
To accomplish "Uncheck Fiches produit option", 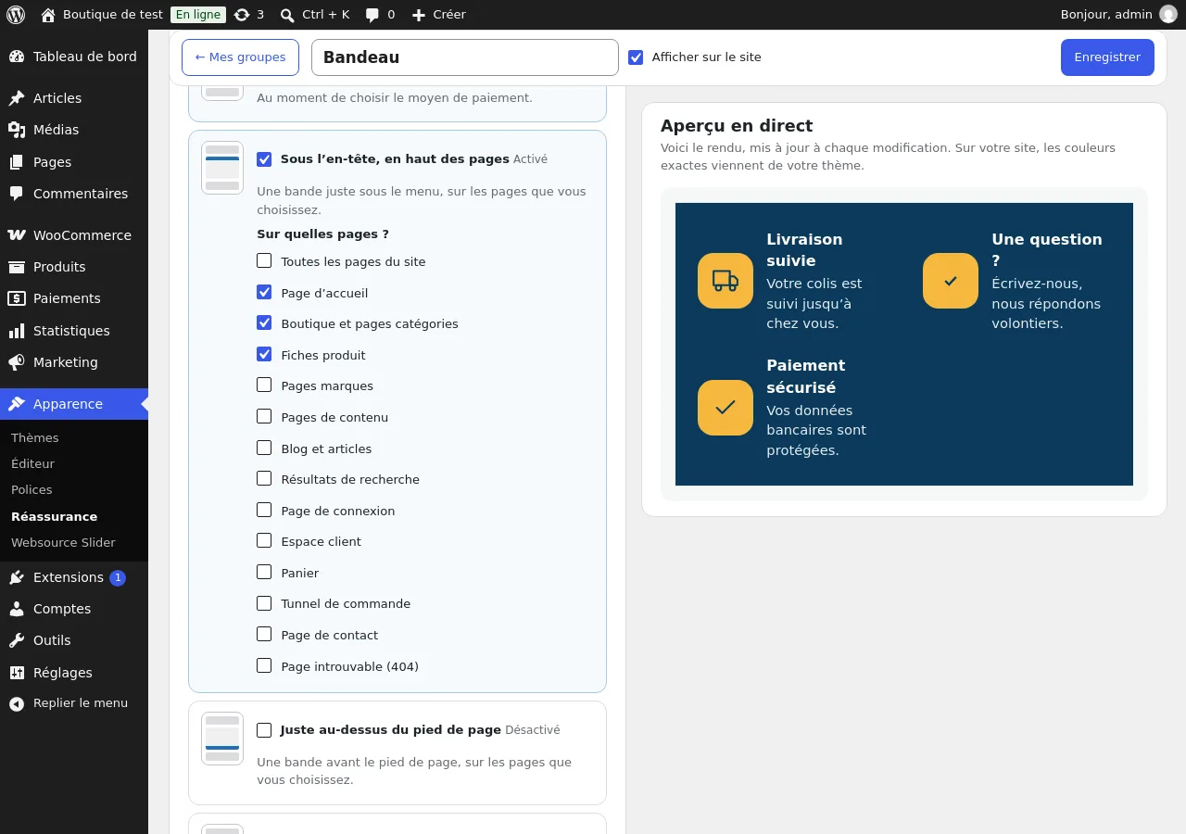I will click(264, 355).
